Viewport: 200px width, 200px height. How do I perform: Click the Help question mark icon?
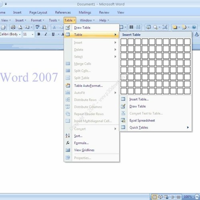[x=194, y=27]
